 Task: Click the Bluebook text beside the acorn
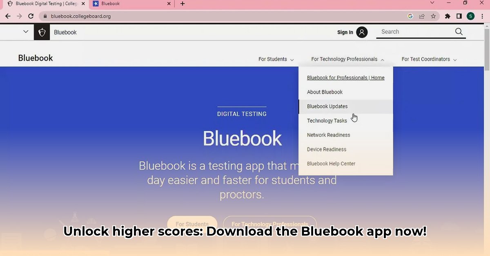tap(65, 32)
